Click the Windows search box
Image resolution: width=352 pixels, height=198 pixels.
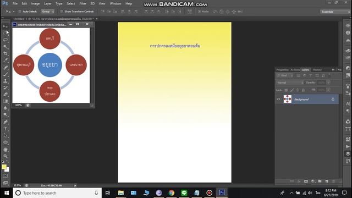tap(57, 193)
